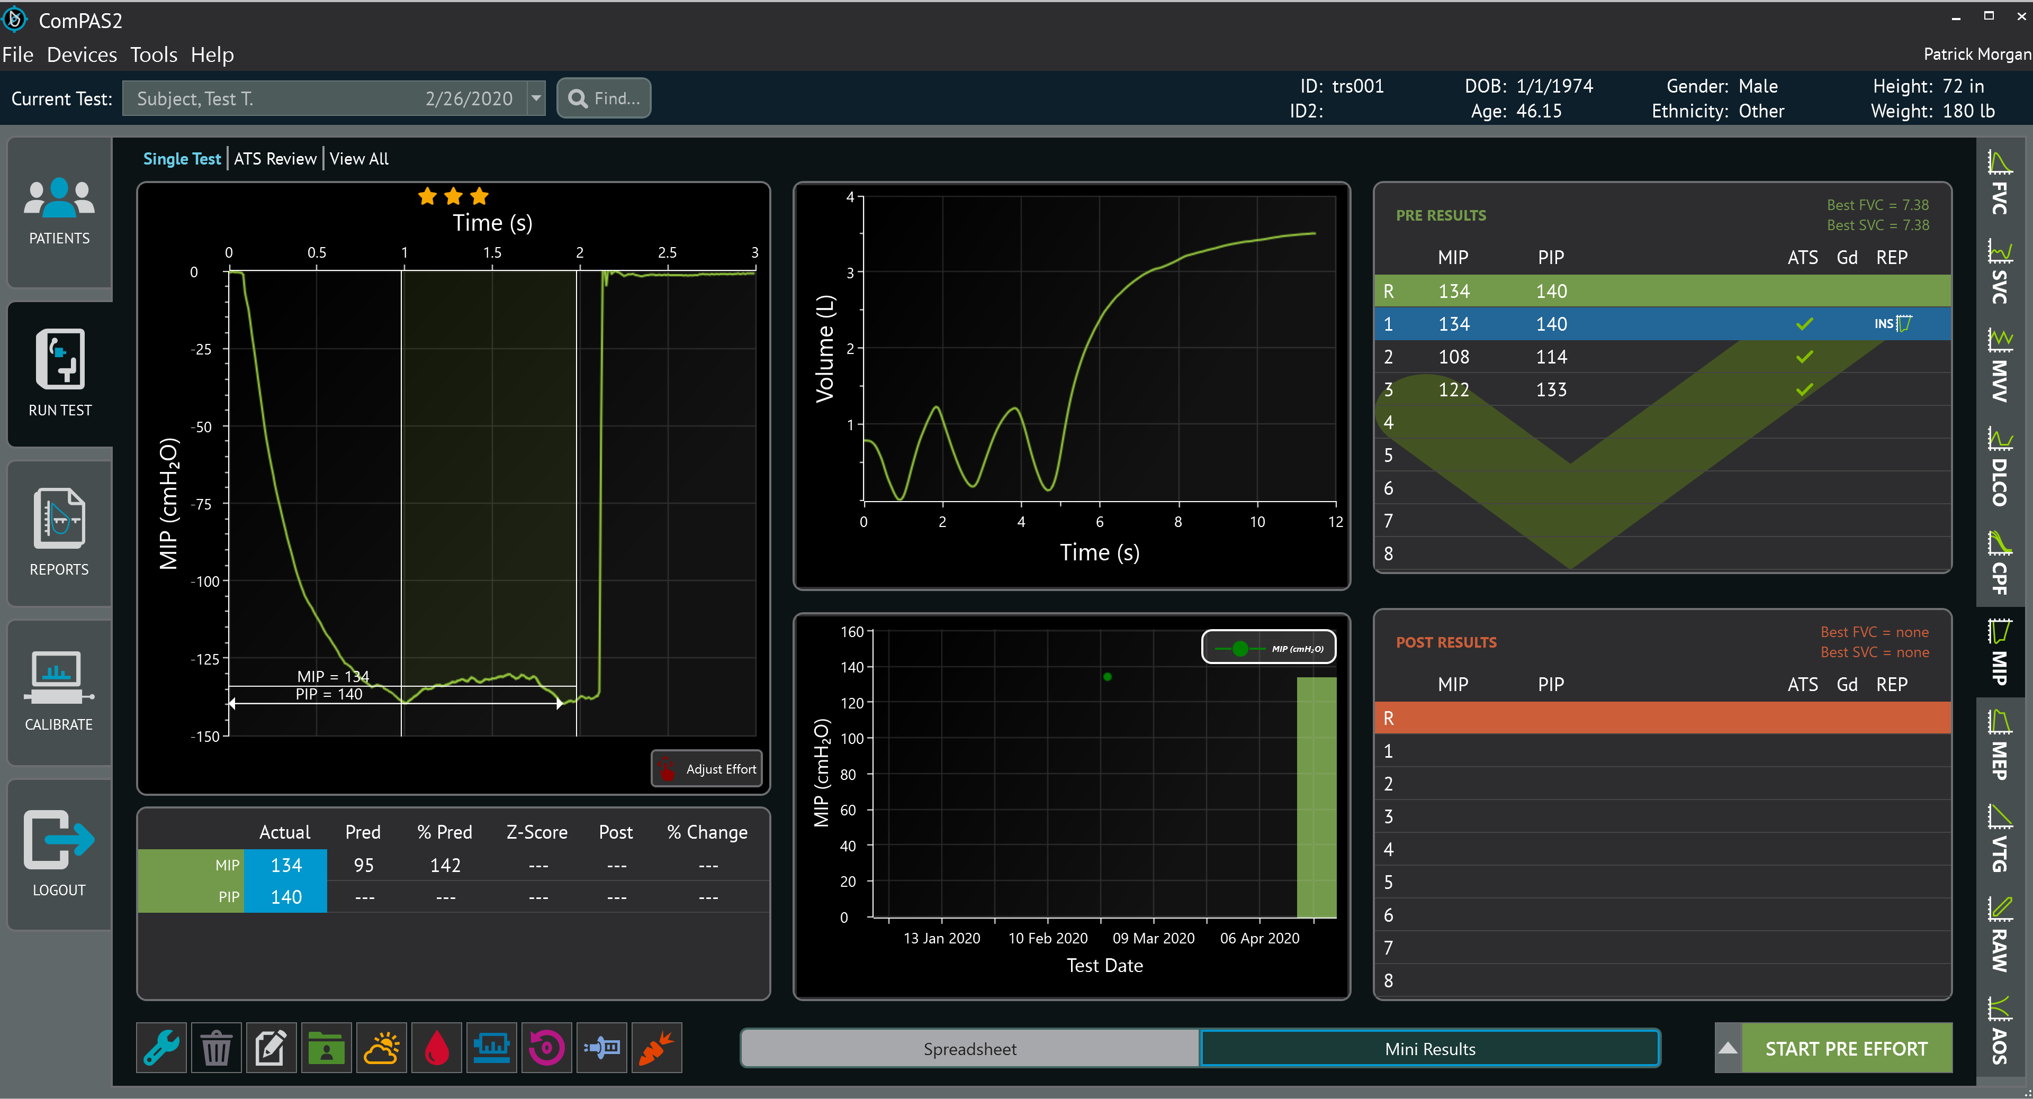Click the INS loop icon in row 1
The image size is (2033, 1099).
point(1893,323)
